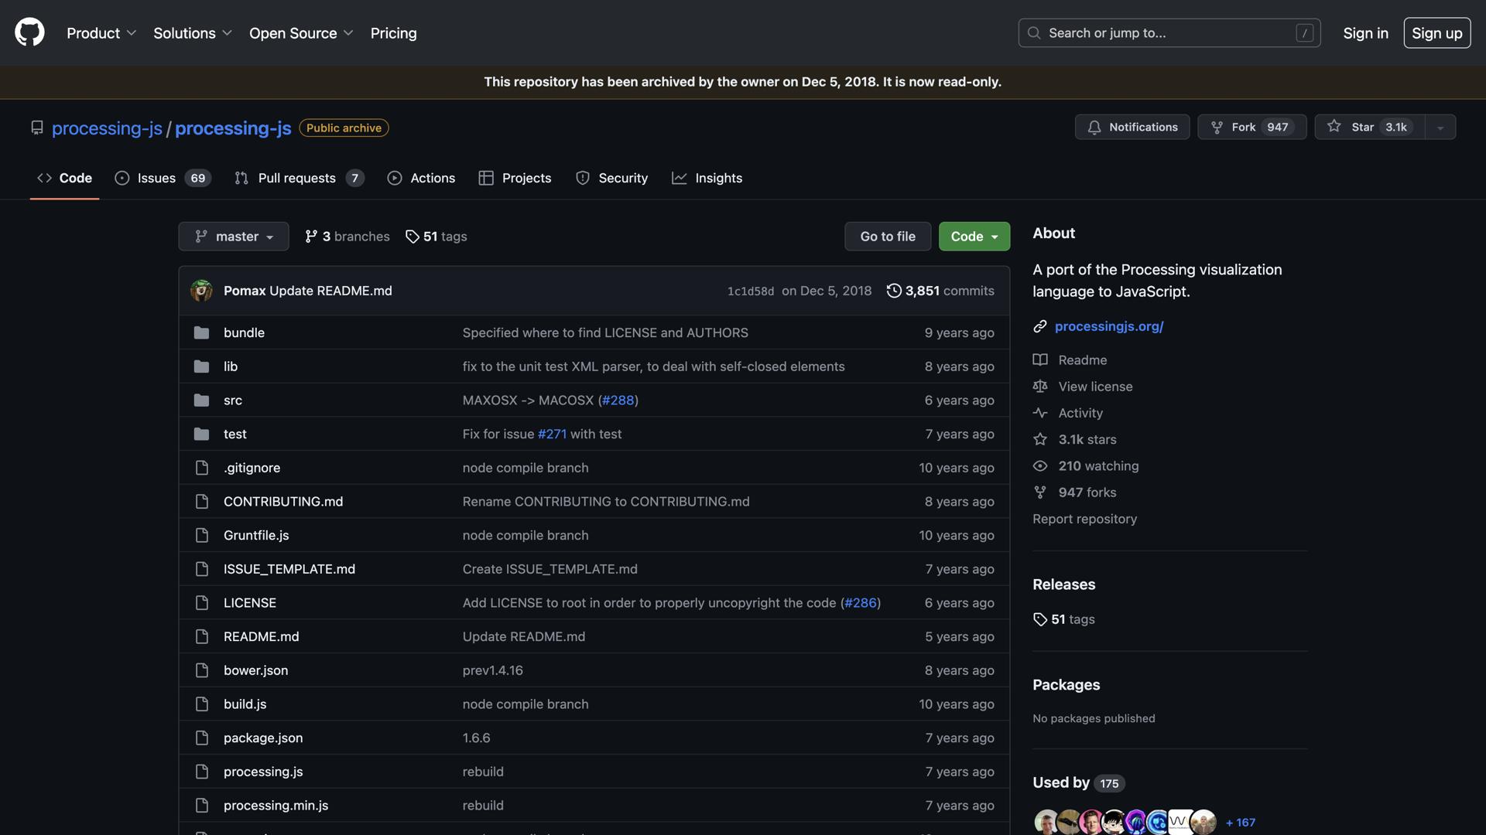This screenshot has width=1486, height=835.
Task: Open the master branch dropdown
Action: 233,236
